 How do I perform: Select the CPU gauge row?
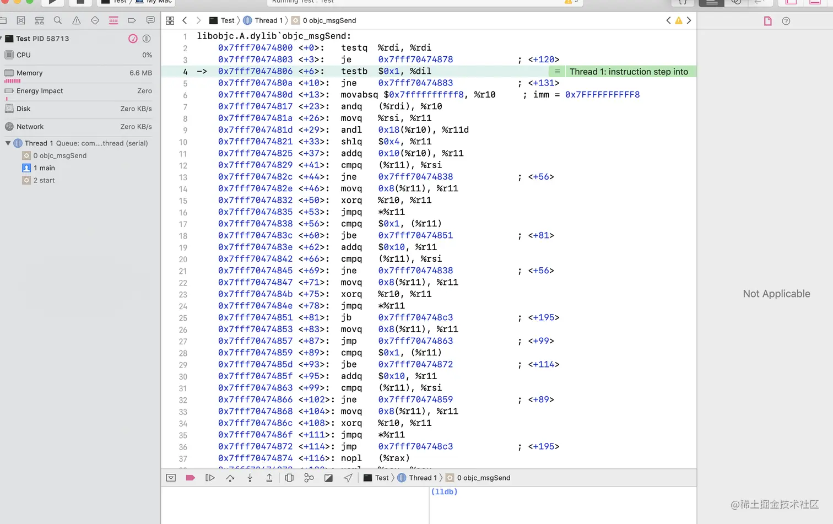[x=79, y=55]
